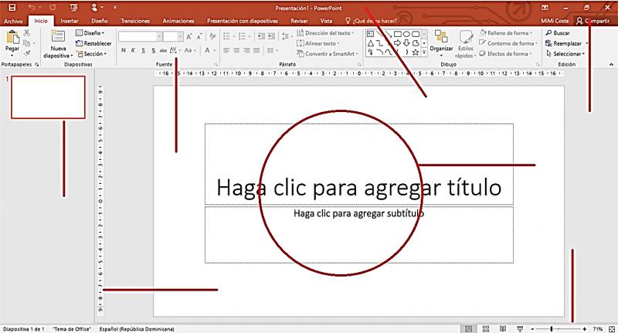
Task: Start presentation from beginning icon in quick access
Action: pyautogui.click(x=73, y=8)
